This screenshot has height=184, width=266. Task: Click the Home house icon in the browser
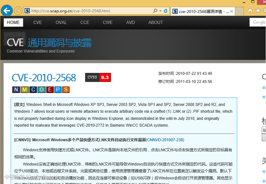pyautogui.click(x=250, y=11)
